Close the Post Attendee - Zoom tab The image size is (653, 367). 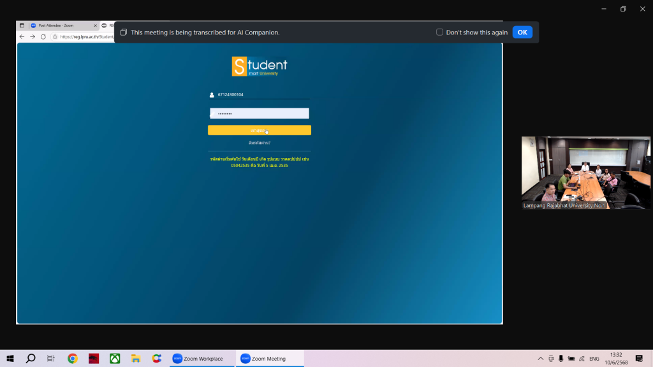tap(96, 25)
